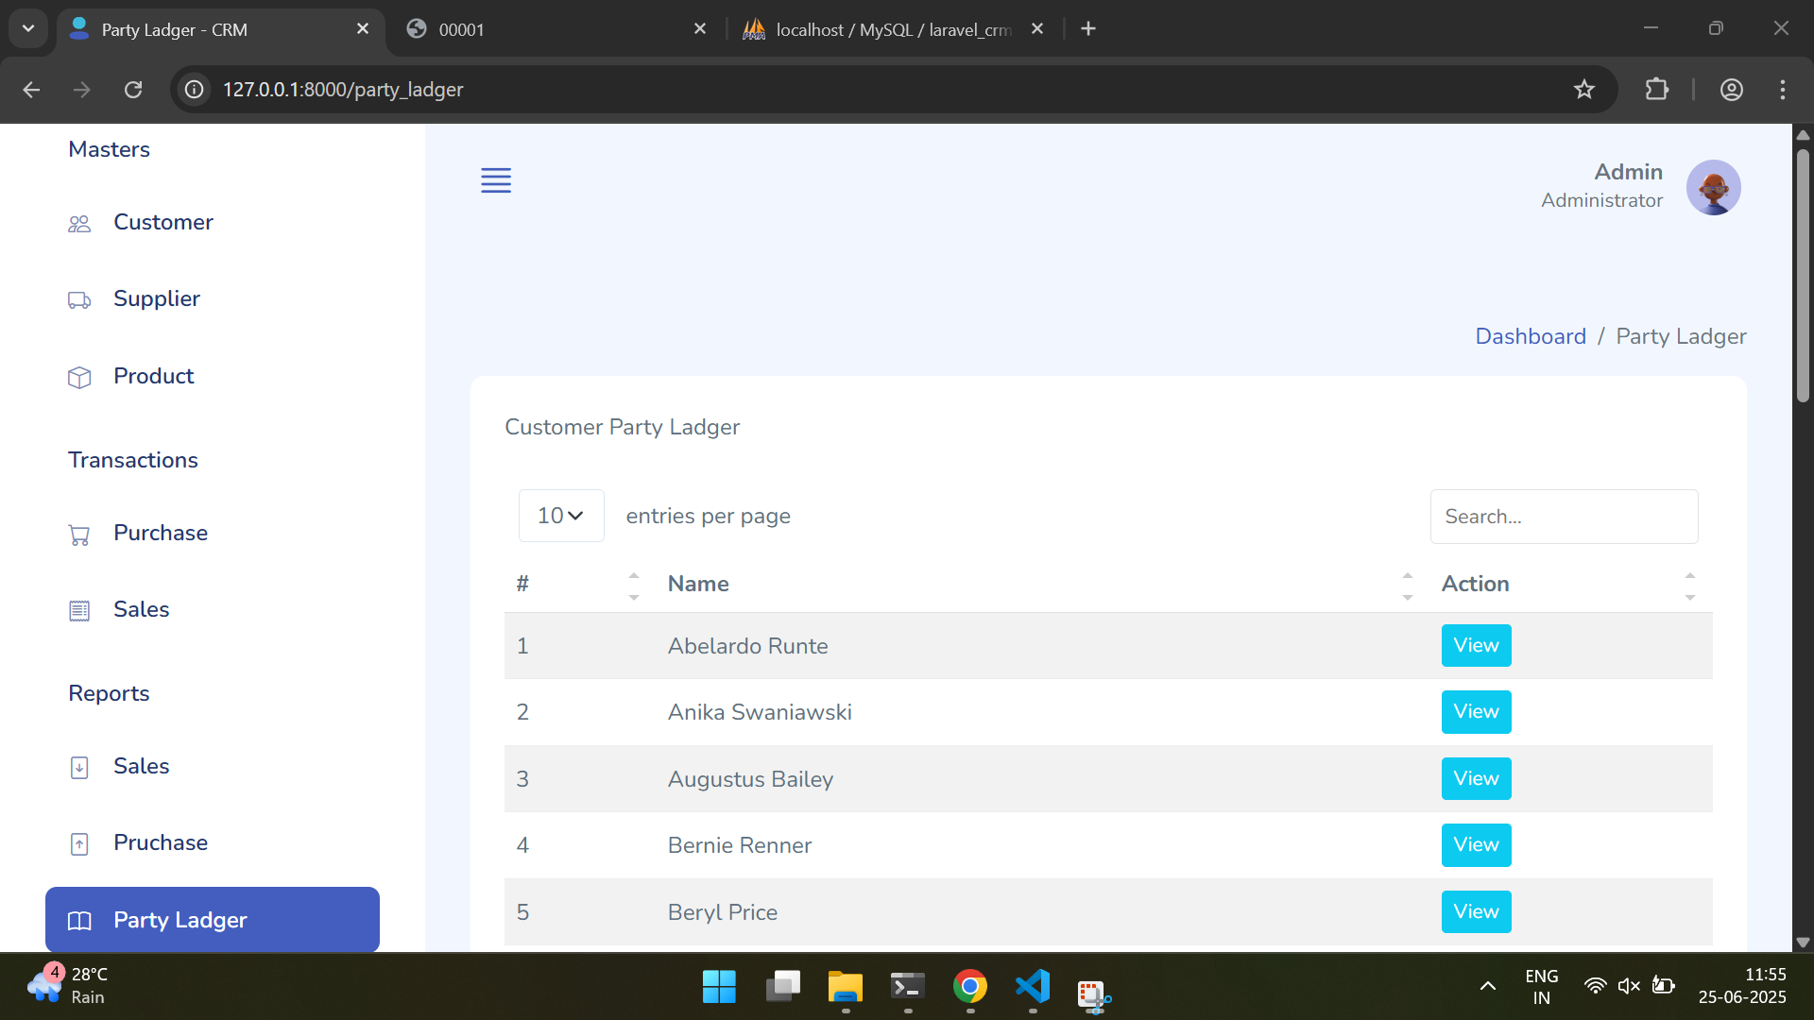Open the Admin profile avatar
The image size is (1814, 1020).
point(1713,187)
